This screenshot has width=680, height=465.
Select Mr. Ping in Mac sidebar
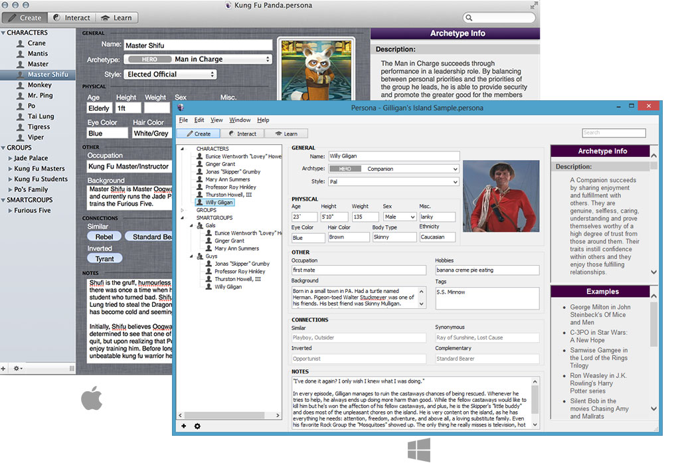point(40,96)
